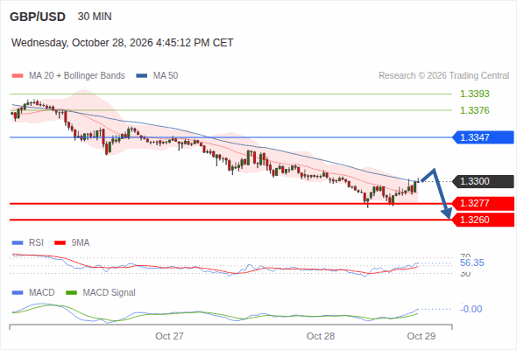Click the 9MA red legend swatch
Viewport: 517px width, 350px height.
(x=60, y=243)
